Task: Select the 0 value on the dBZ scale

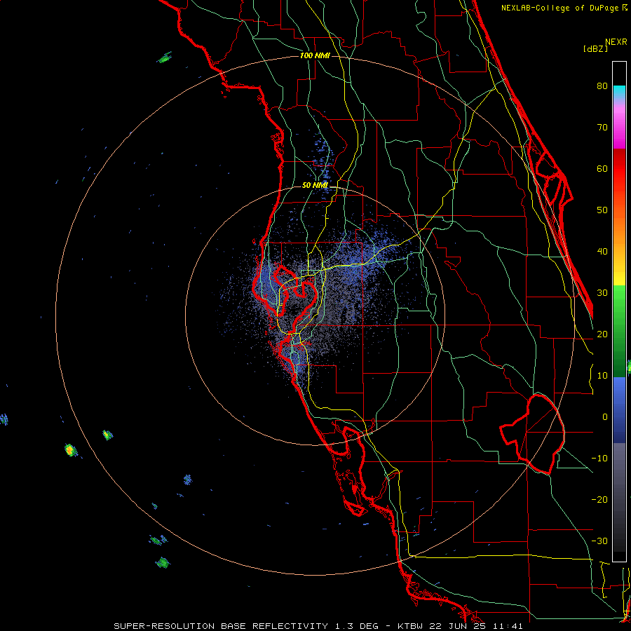Action: 605,417
